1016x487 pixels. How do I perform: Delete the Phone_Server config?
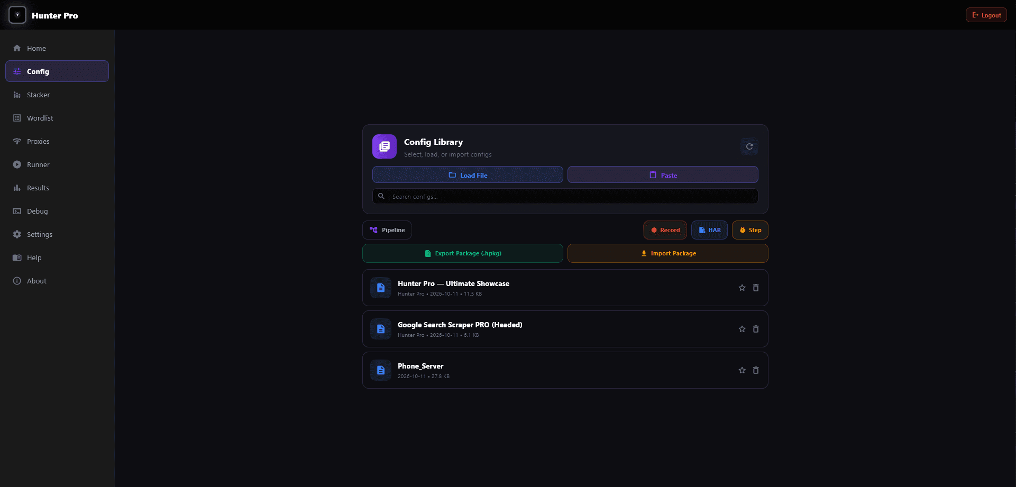756,370
